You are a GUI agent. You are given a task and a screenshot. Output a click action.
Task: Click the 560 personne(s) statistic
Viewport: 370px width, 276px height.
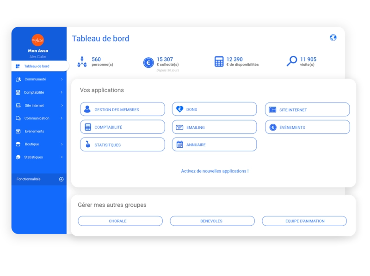click(102, 61)
